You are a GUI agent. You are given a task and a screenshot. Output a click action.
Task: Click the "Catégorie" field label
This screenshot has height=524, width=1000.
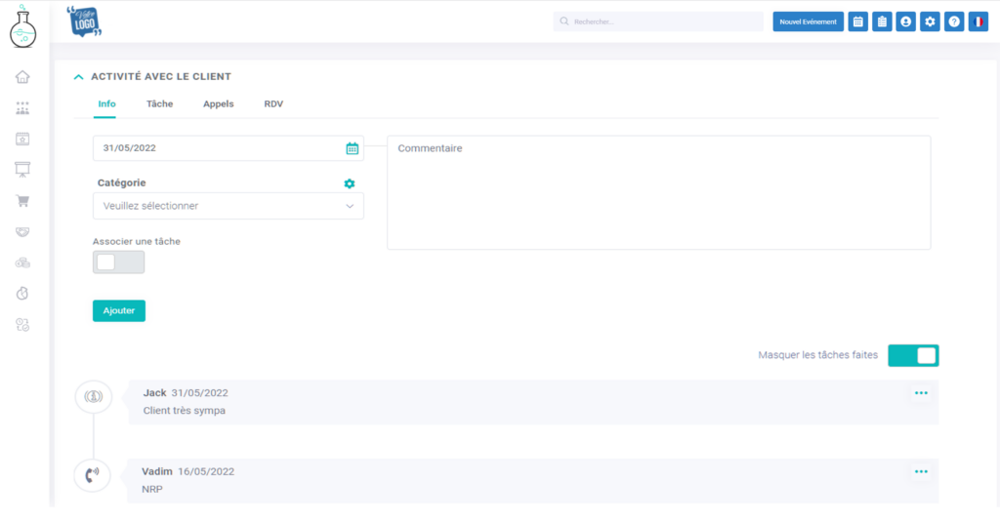(x=122, y=182)
